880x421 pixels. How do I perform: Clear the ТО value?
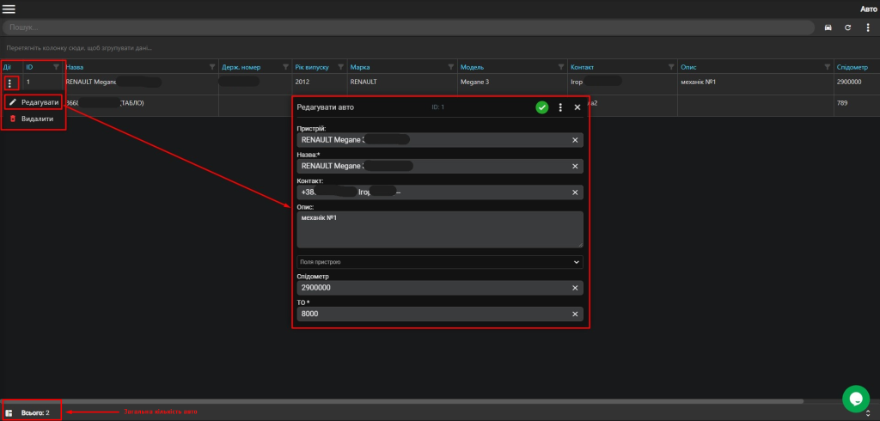click(575, 314)
